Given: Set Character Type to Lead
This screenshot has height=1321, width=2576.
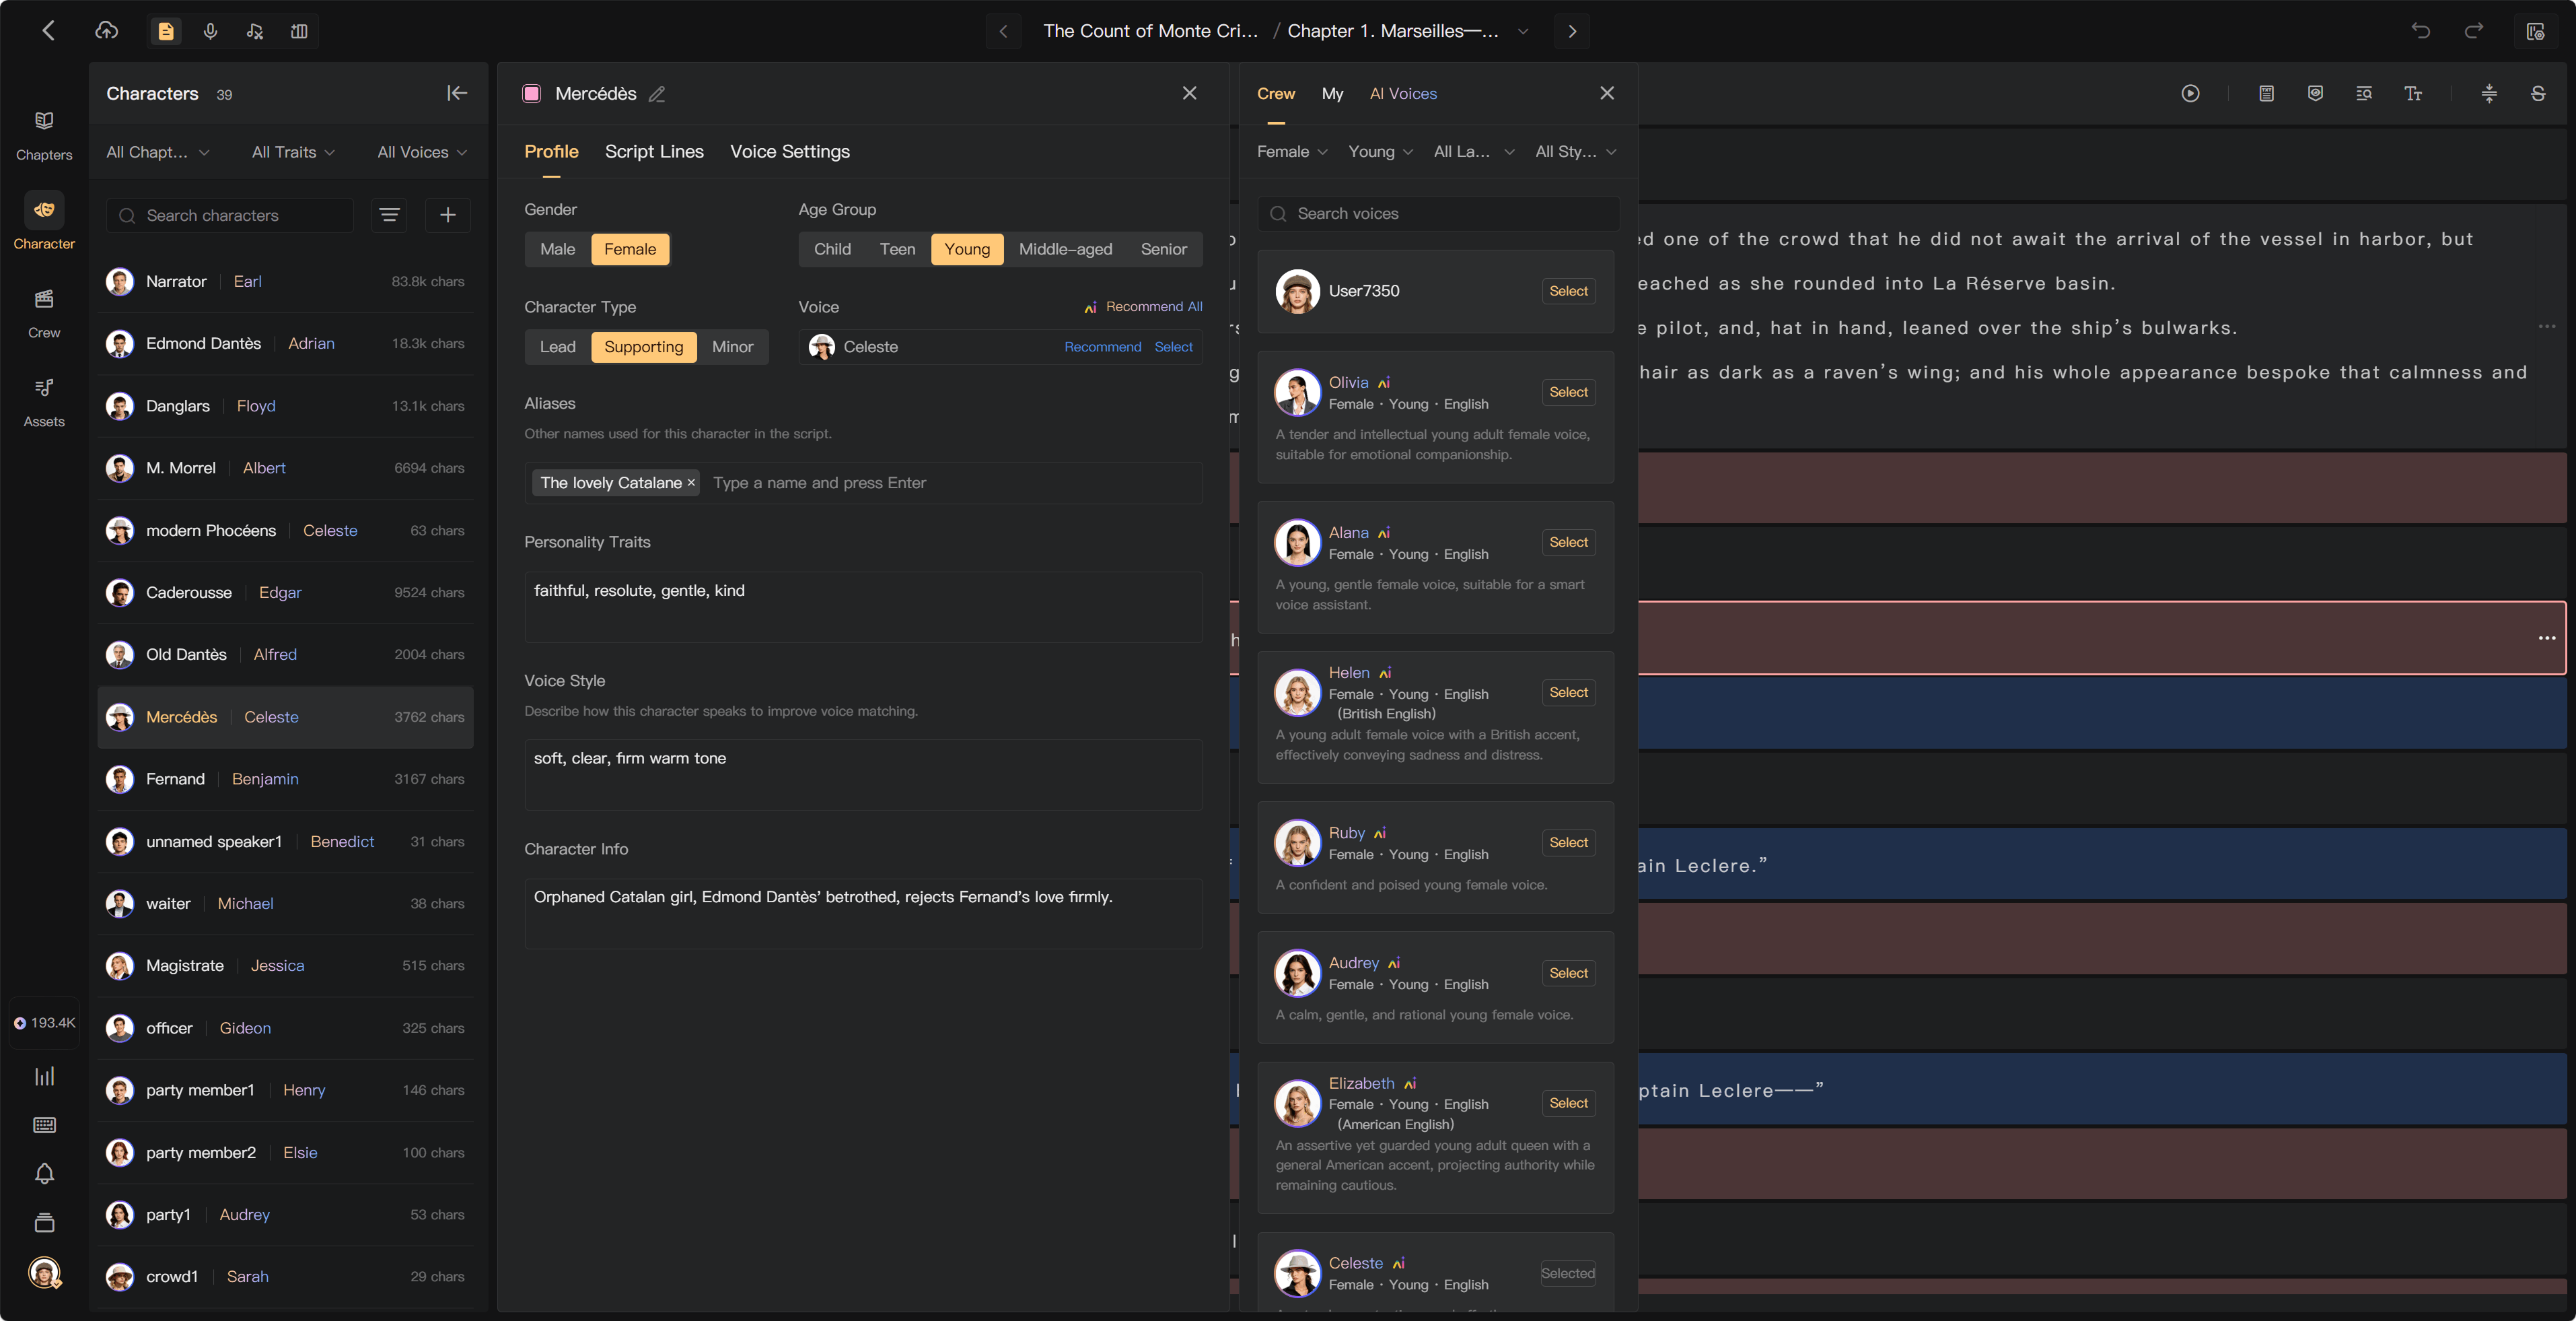Looking at the screenshot, I should pos(558,346).
